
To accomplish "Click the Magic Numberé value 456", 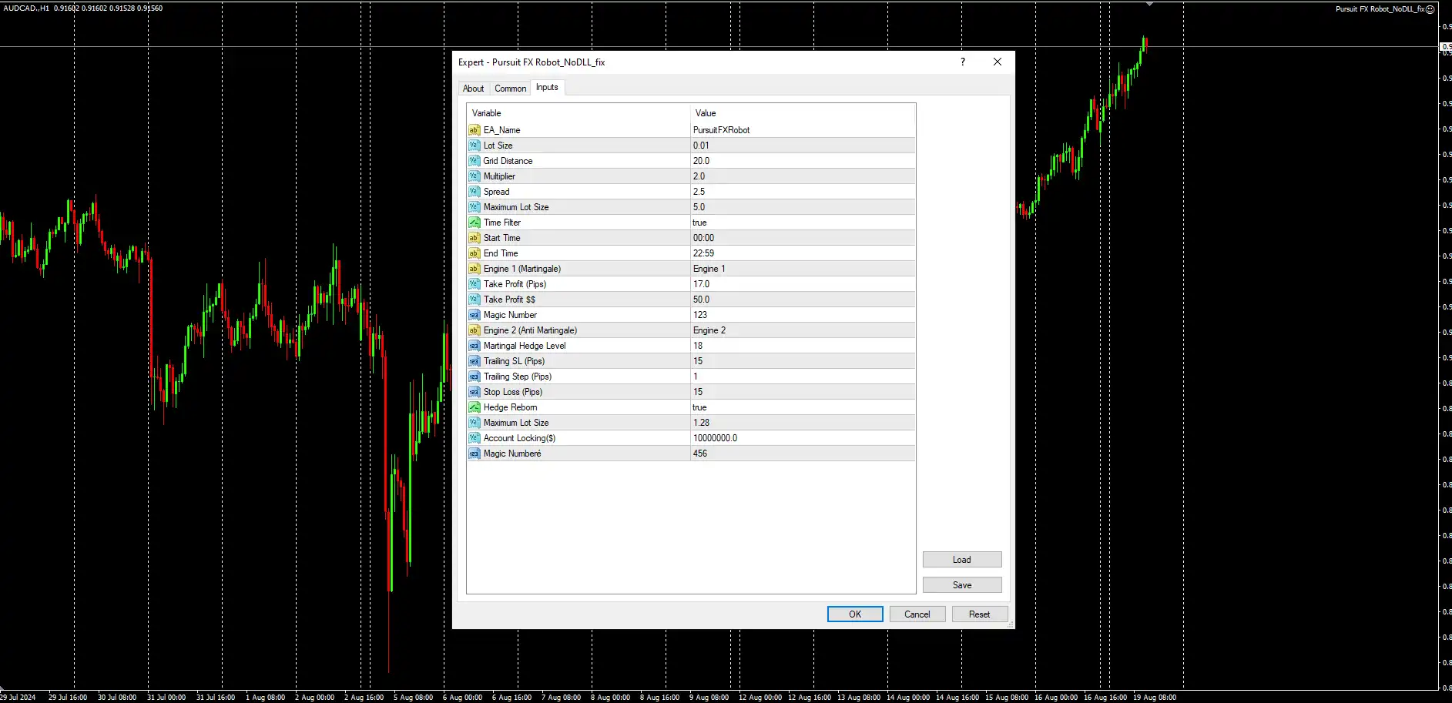I will coord(699,454).
